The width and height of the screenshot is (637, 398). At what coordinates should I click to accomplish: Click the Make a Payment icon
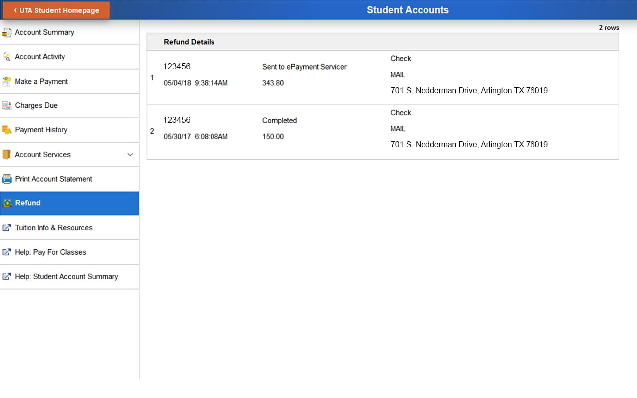pyautogui.click(x=7, y=81)
